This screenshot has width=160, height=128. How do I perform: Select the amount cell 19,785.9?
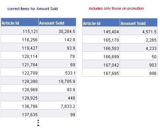click(x=57, y=80)
